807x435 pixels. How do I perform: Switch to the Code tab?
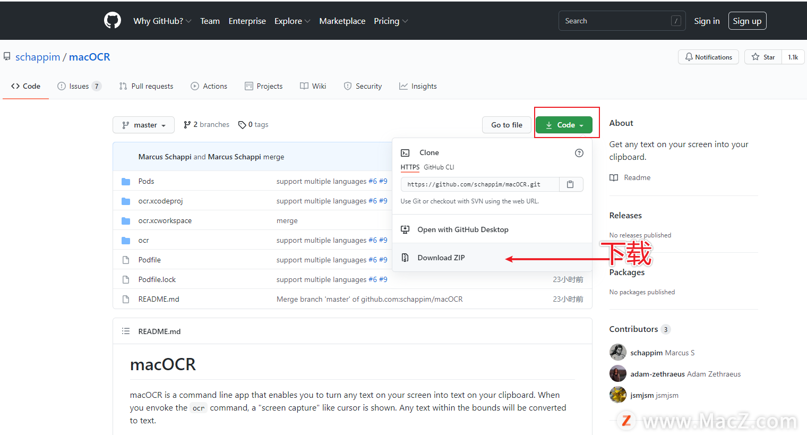click(x=25, y=86)
